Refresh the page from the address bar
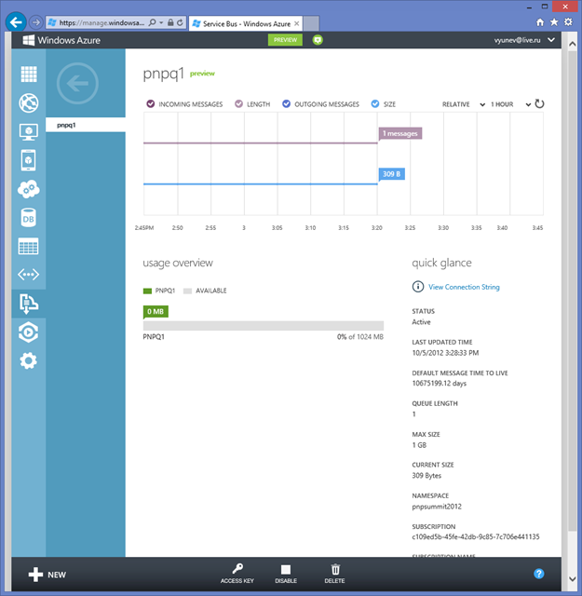Viewport: 582px width, 596px height. tap(180, 22)
